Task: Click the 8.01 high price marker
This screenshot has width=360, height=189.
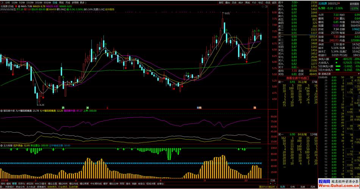Action: 227,13
